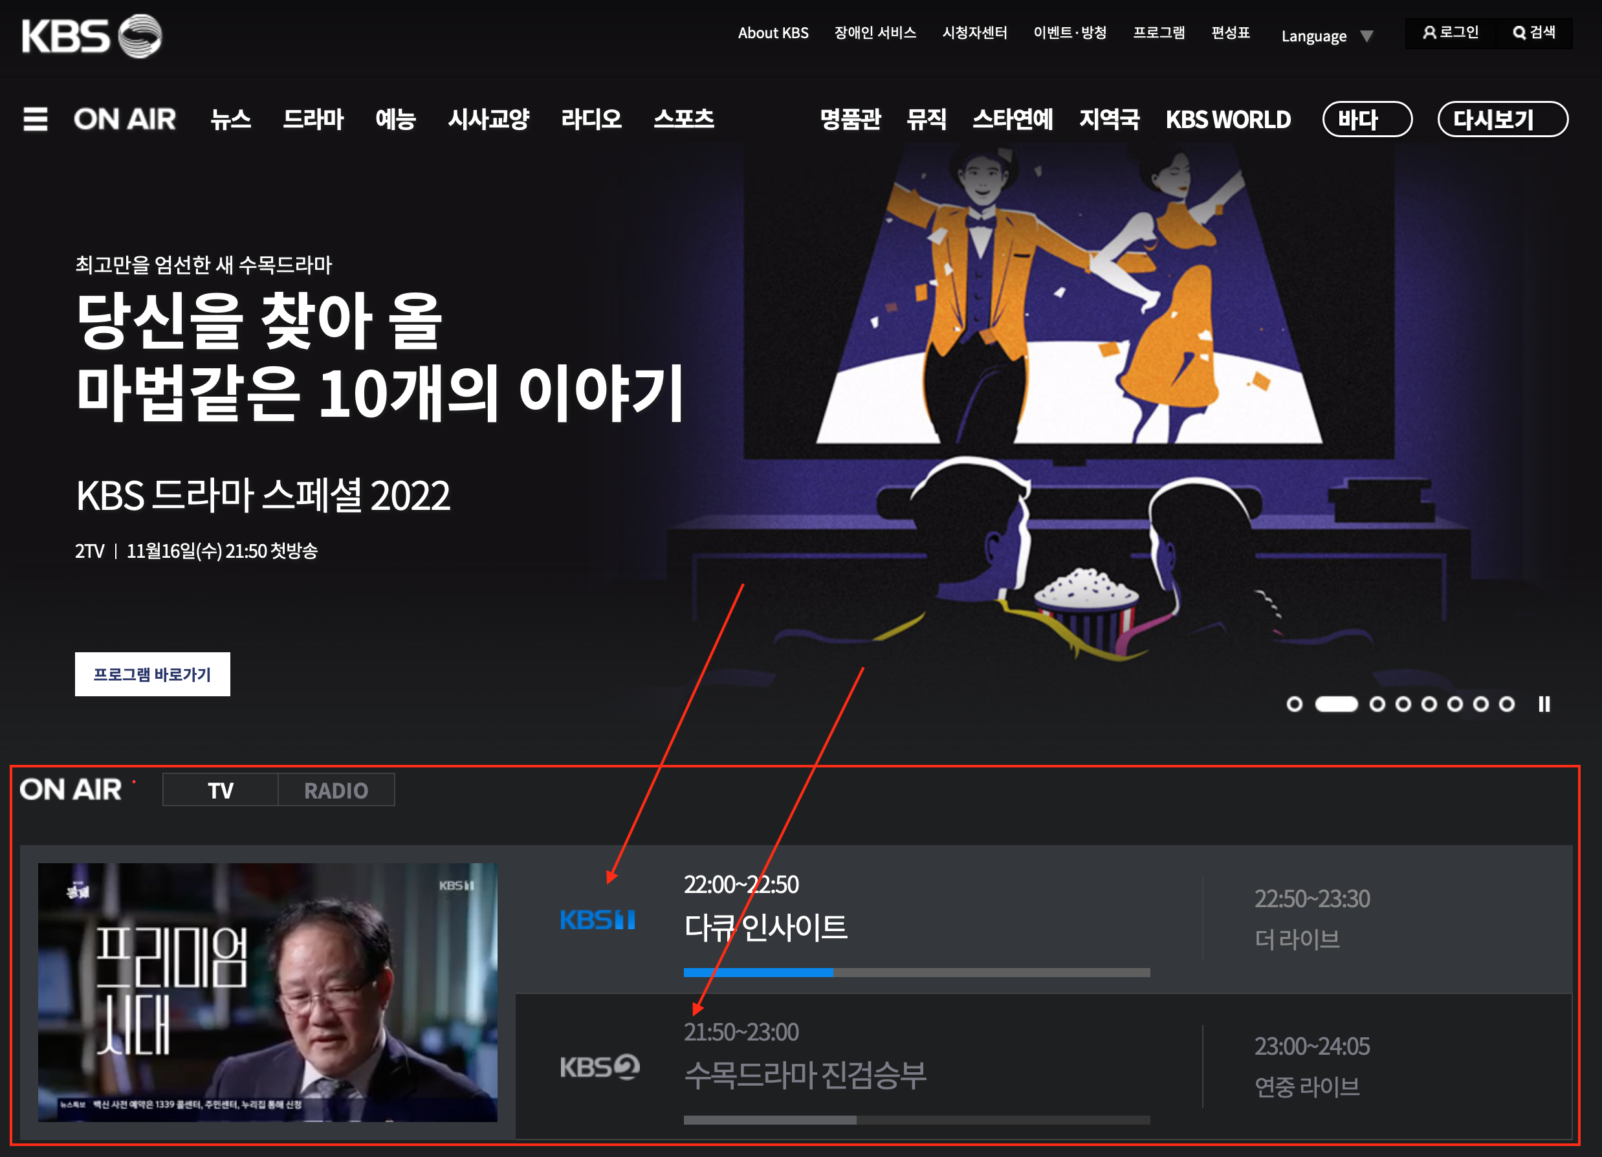Select the KBS1 channel logo

click(x=598, y=920)
